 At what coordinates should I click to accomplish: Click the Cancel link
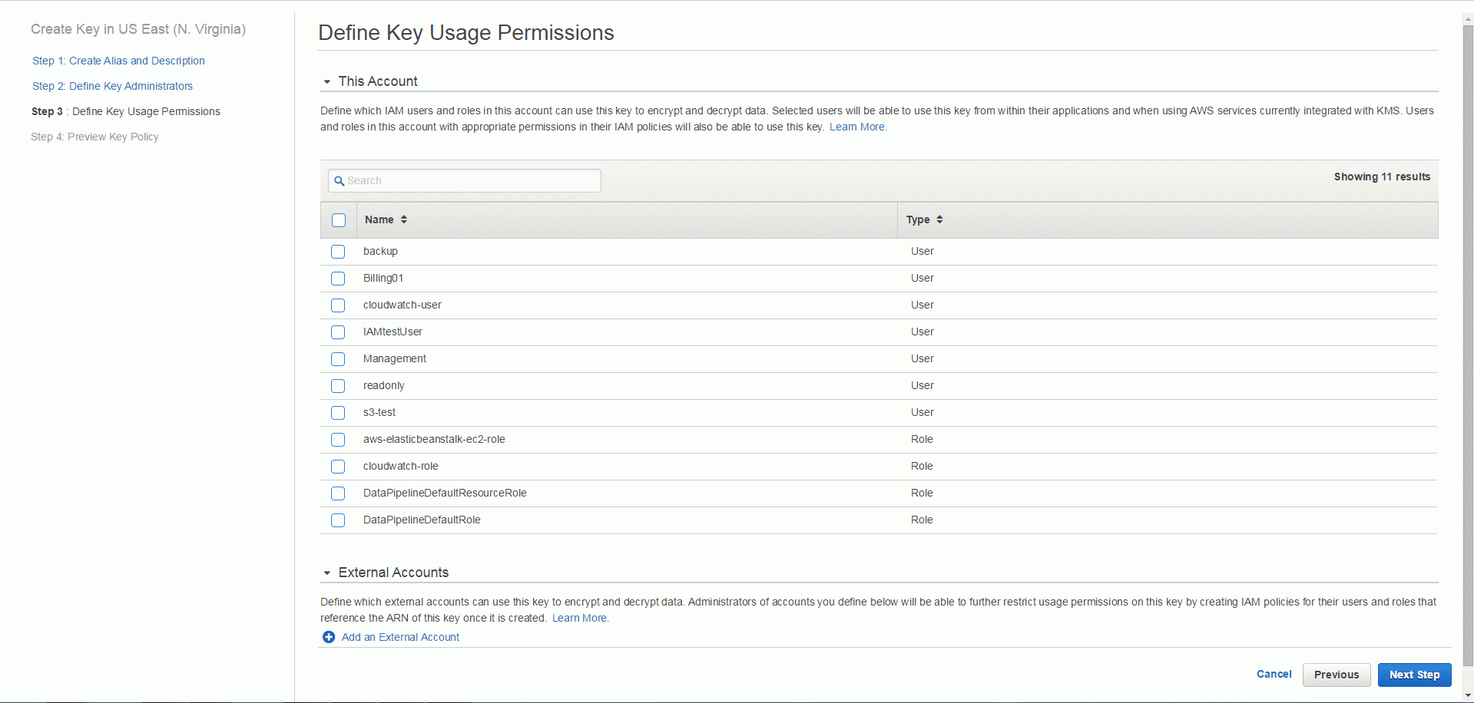tap(1274, 674)
